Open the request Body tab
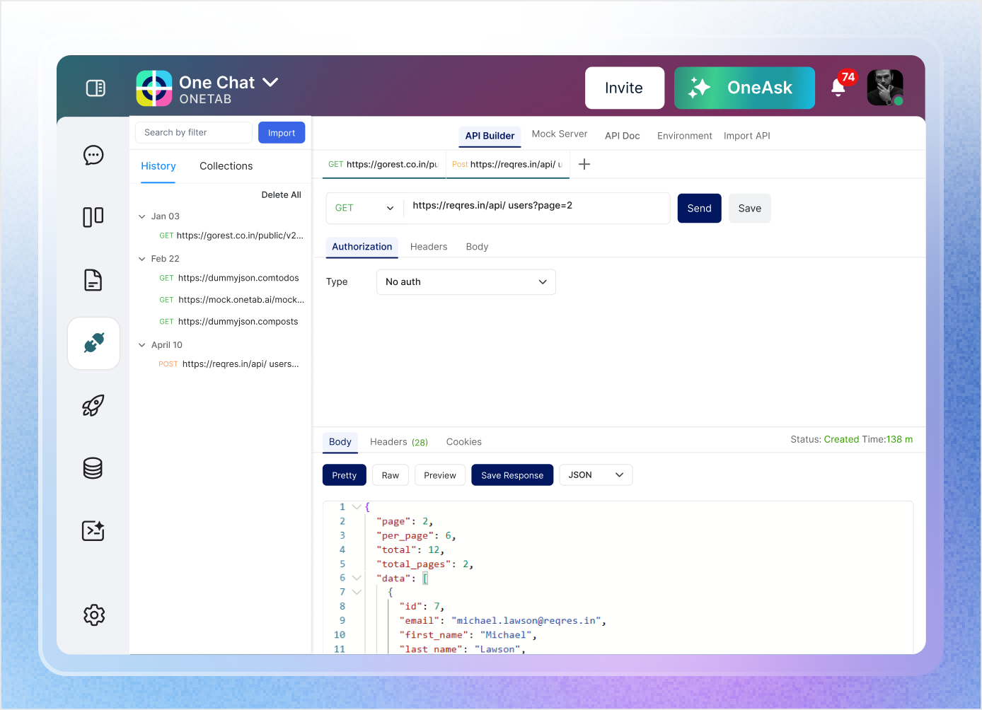Image resolution: width=982 pixels, height=710 pixels. (x=477, y=247)
